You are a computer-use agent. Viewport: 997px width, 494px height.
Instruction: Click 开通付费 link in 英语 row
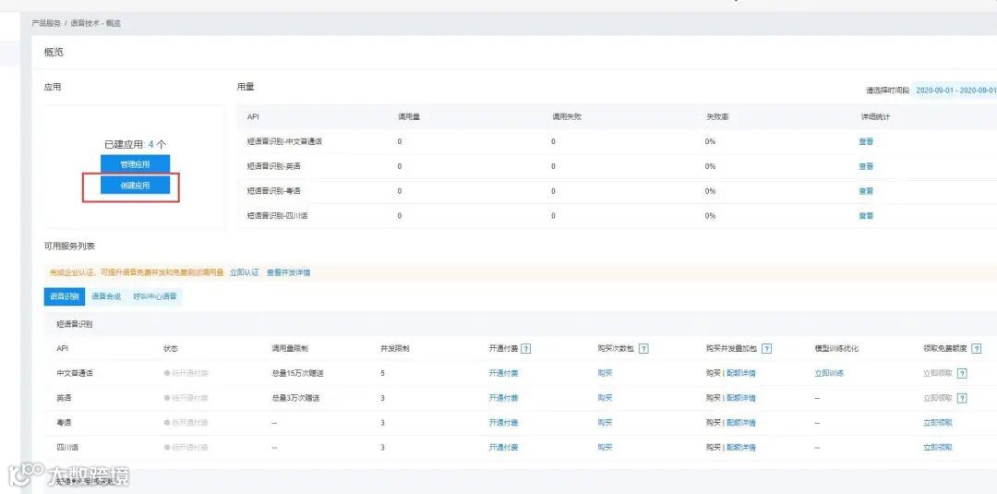pyautogui.click(x=504, y=398)
